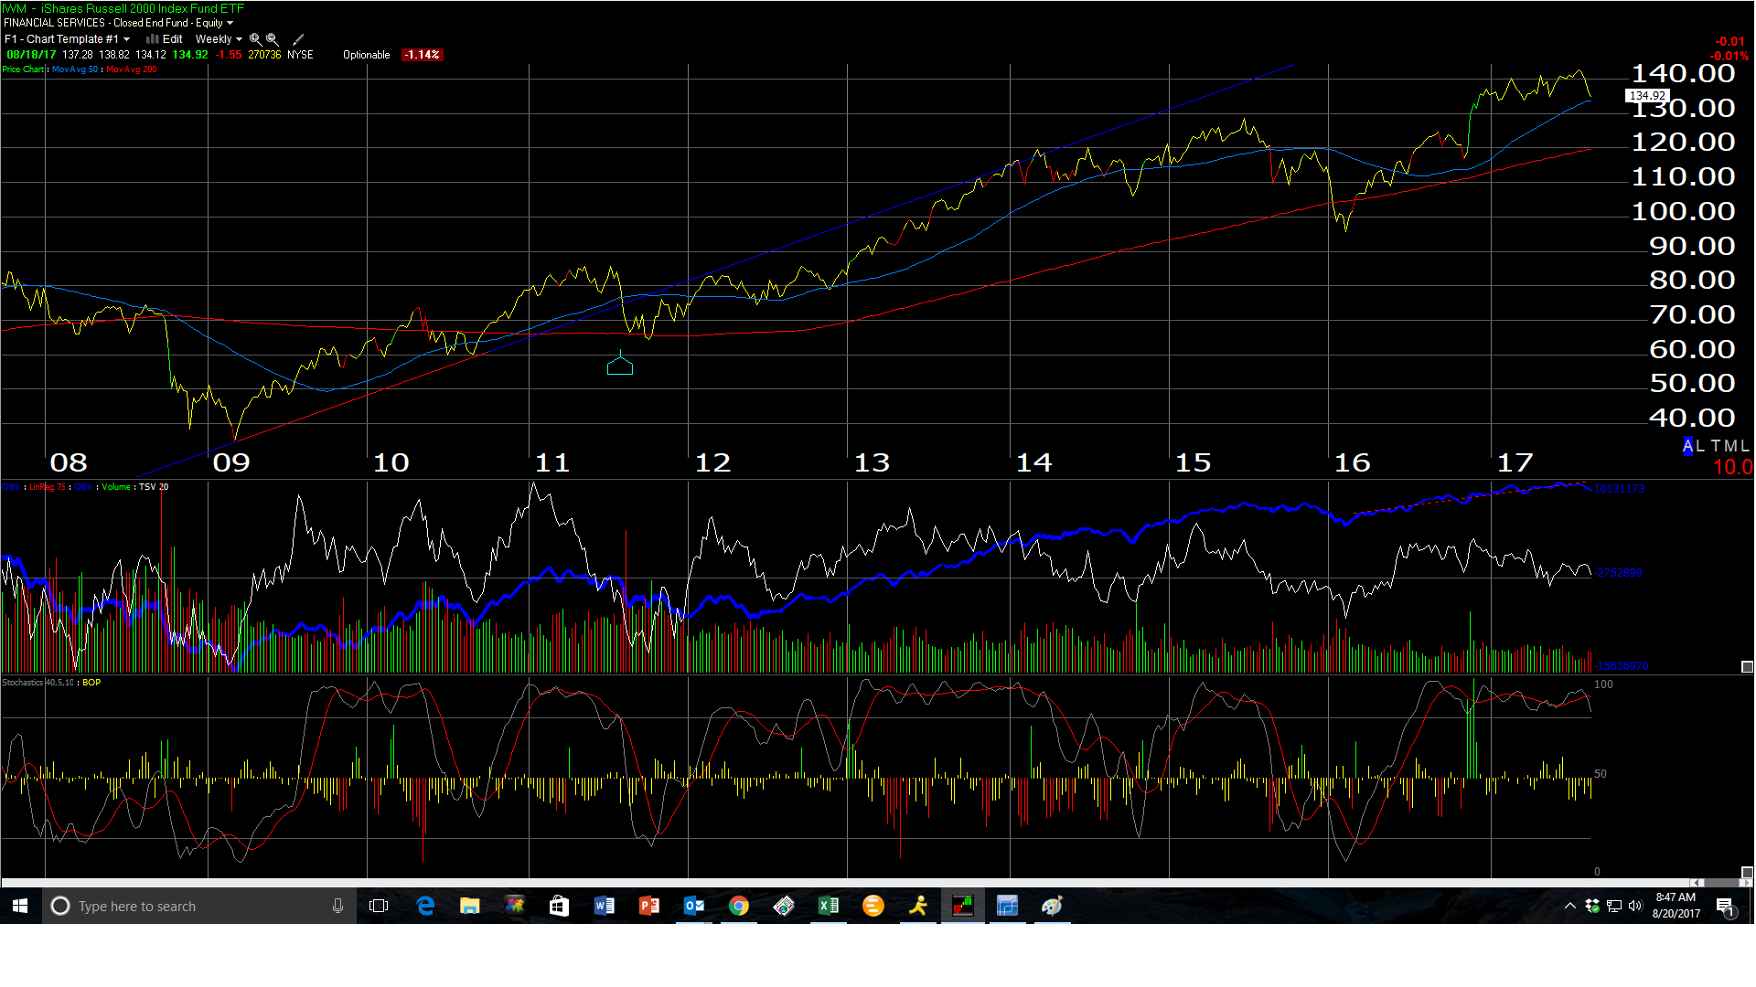Open Excel from the taskbar
This screenshot has height=987, width=1756.
(829, 906)
